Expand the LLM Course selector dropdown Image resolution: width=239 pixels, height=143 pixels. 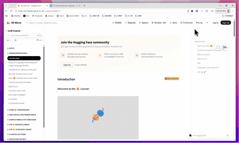14,31
